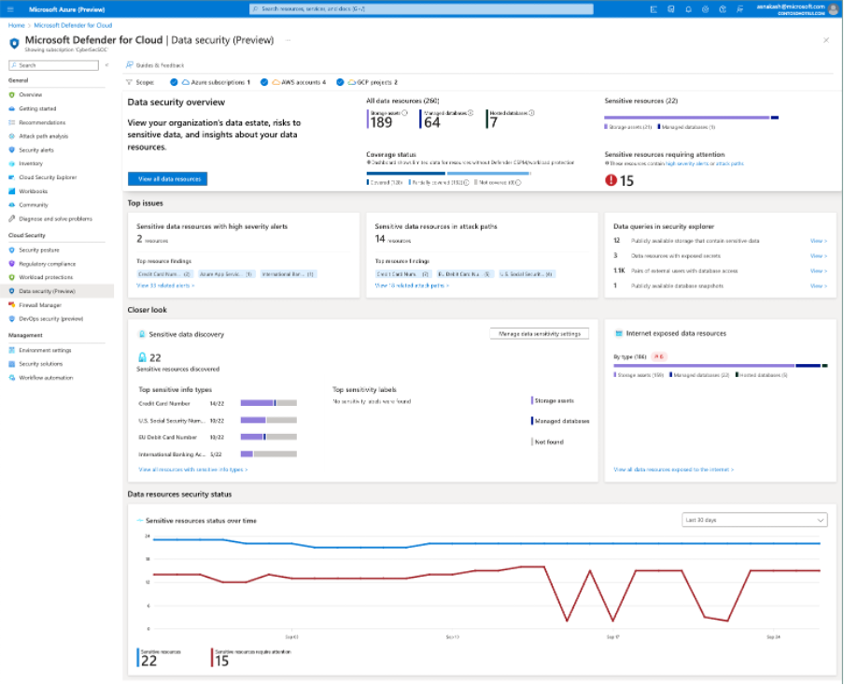844x685 pixels.
Task: Open Firewall Manager
Action: 39,304
